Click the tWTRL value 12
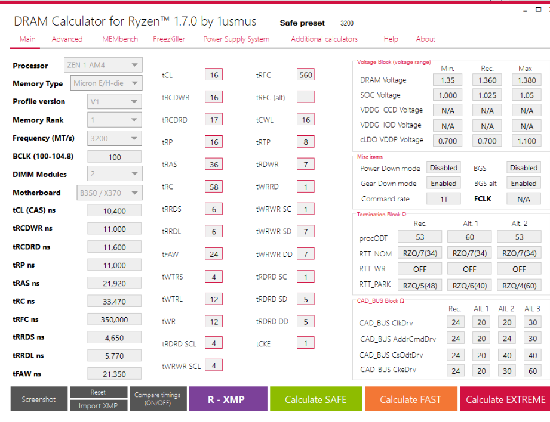Image resolution: width=550 pixels, height=422 pixels. pos(214,299)
